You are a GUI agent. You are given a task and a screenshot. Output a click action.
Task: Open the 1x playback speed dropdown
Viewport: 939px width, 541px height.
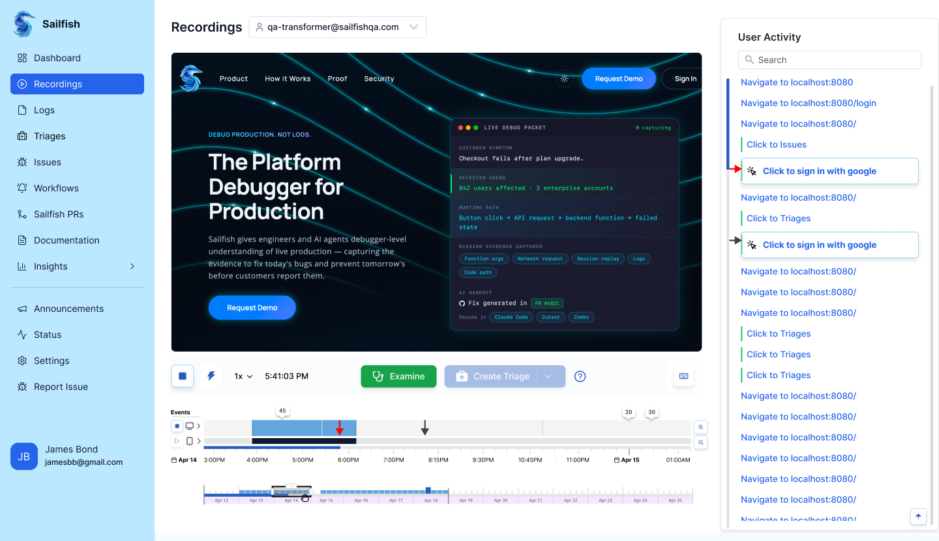(x=243, y=376)
